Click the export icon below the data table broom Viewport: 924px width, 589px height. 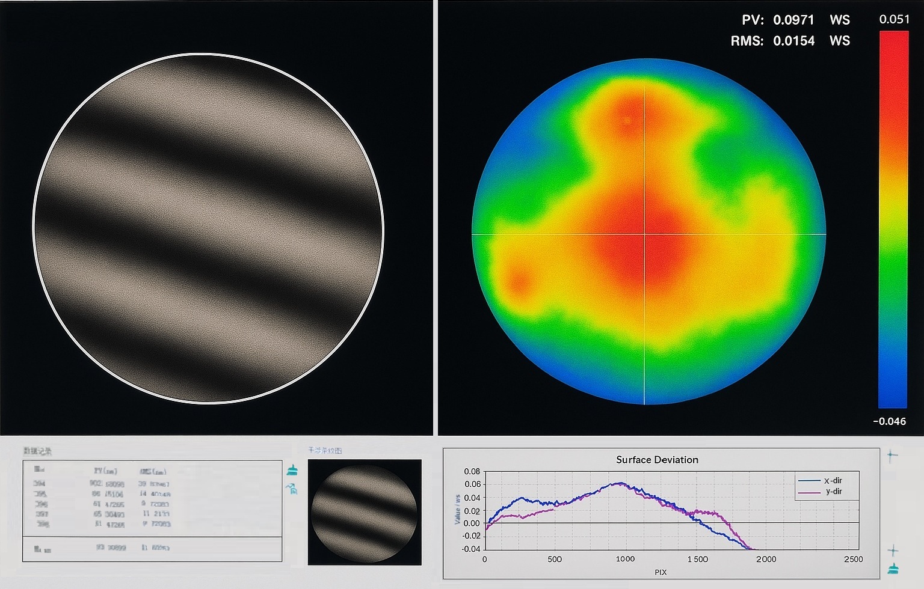(292, 488)
